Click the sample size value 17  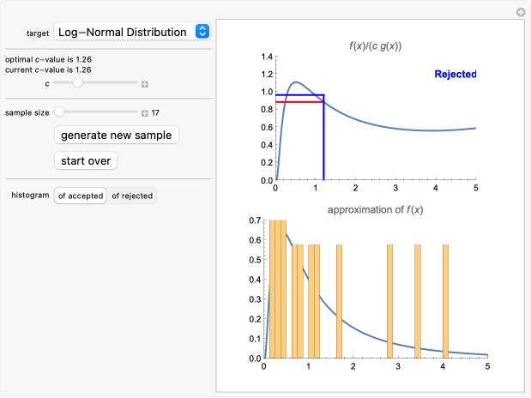156,112
